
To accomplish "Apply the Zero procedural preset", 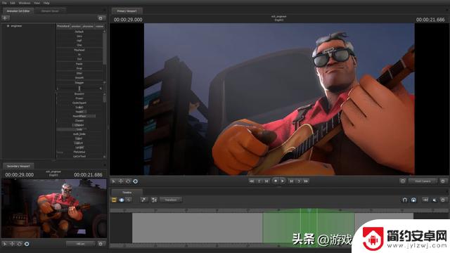I will pos(79,36).
